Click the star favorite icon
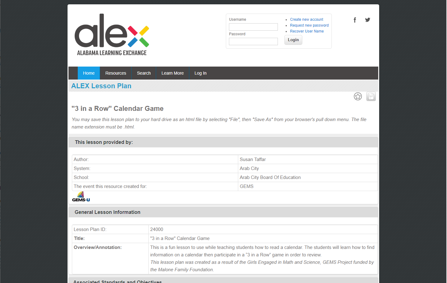Image resolution: width=447 pixels, height=283 pixels. point(358,97)
